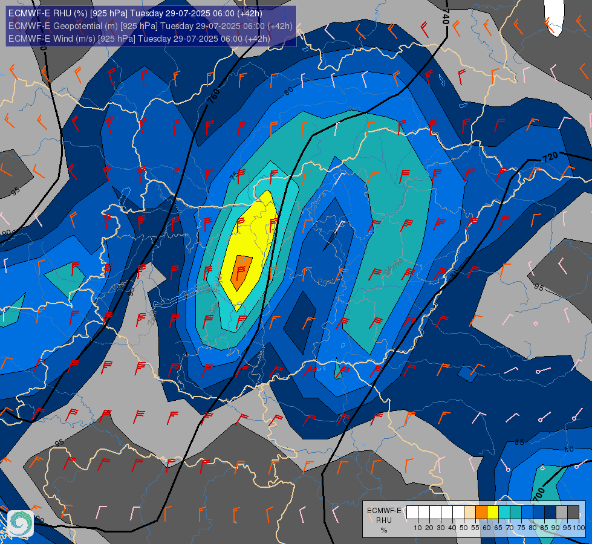Viewport: 592px width, 544px height.
Task: Click the RHU label in the legend
Action: pos(384,520)
